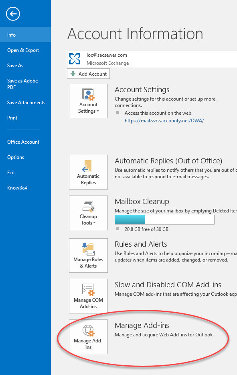Click 'Manage and acquire Web Add-ins for Outlook' text
This screenshot has height=375, width=237.
164,335
